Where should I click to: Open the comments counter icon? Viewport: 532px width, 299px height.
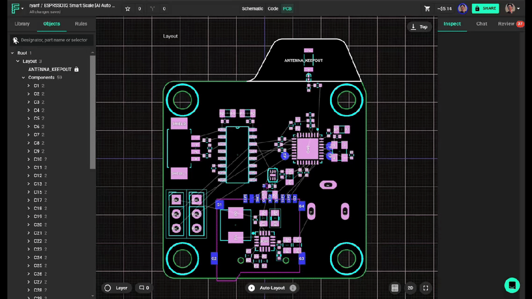[144, 288]
